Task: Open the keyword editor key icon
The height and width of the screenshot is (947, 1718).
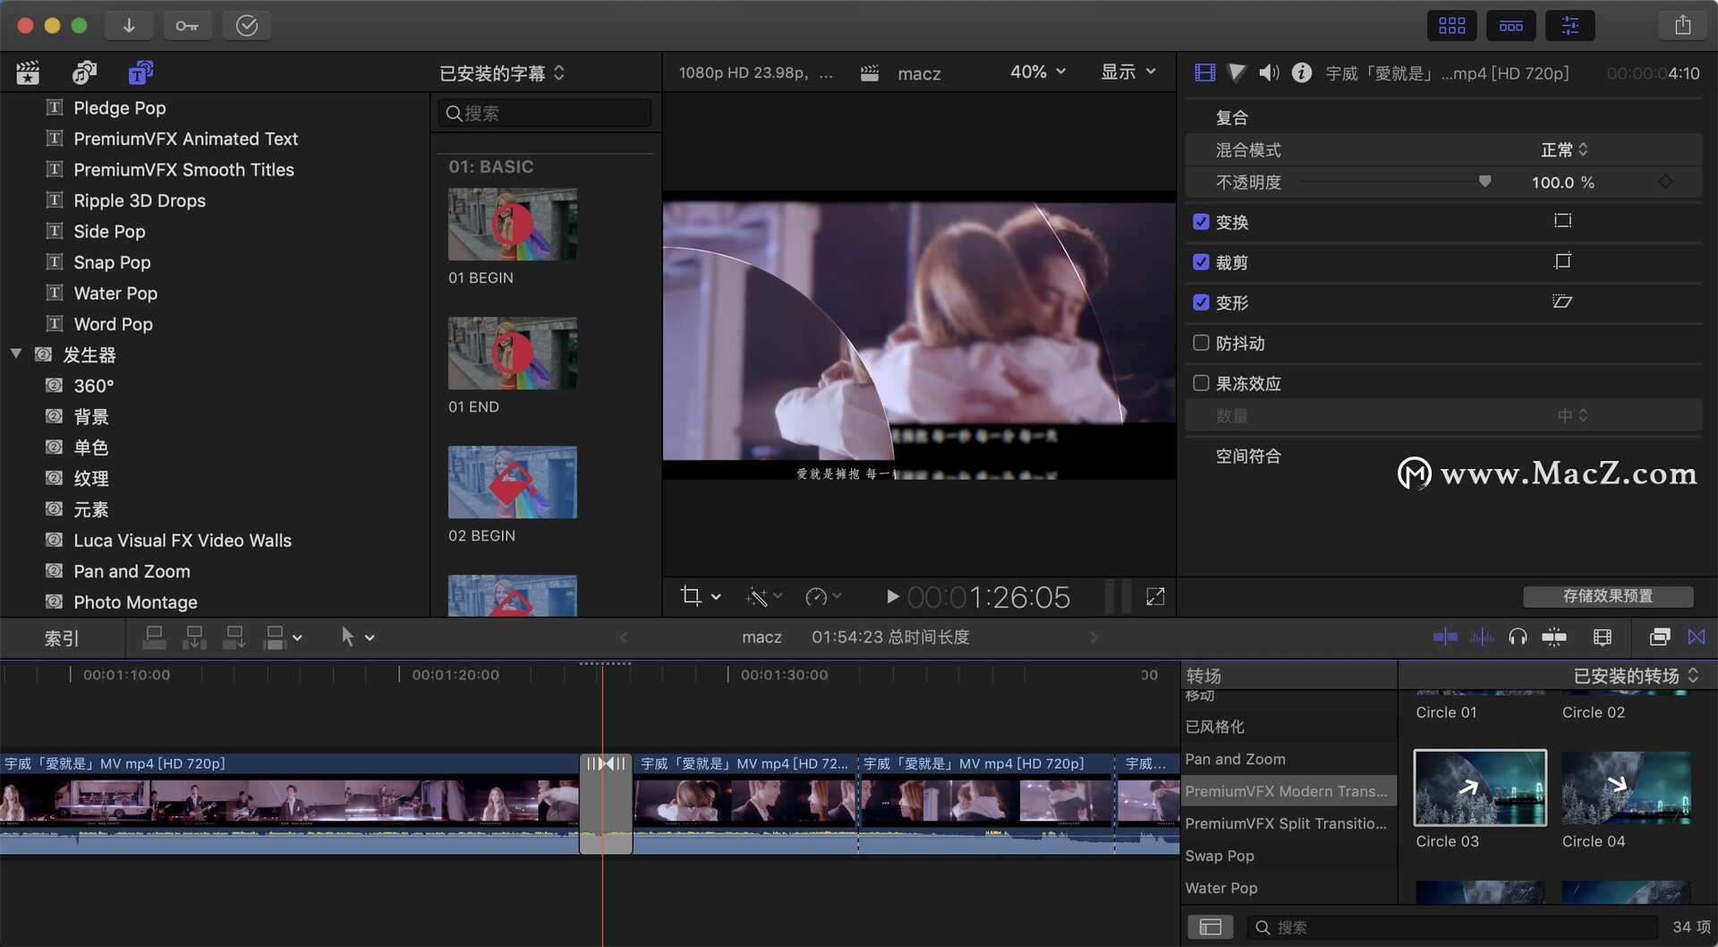Action: tap(187, 26)
